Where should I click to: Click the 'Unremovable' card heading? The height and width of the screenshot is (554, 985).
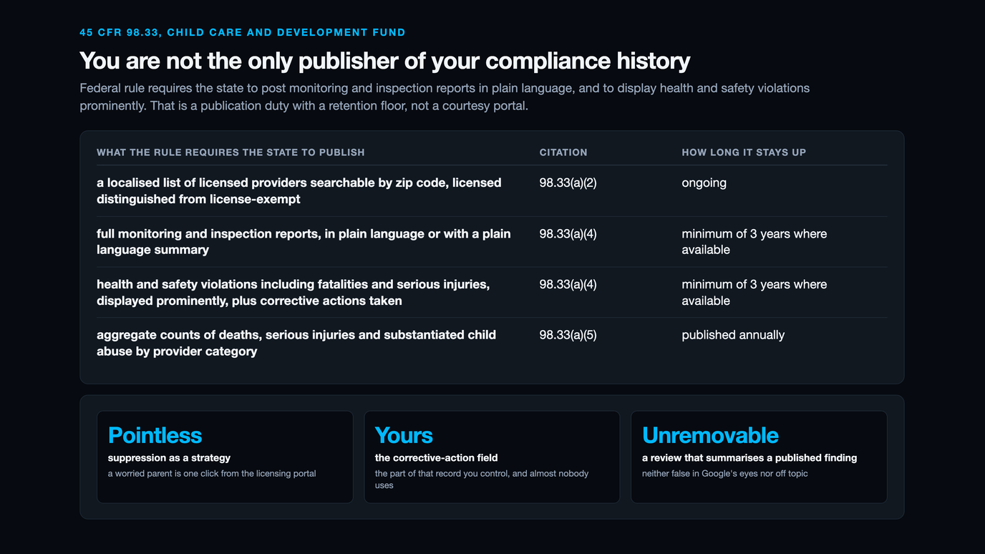point(710,435)
